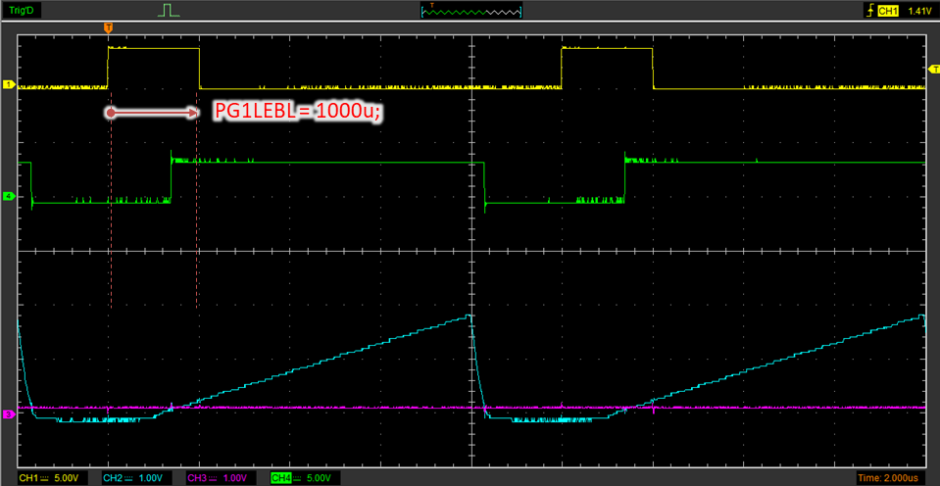Viewport: 940px width, 486px height.
Task: Toggle CH3 in the bottom status bar
Action: (196, 477)
